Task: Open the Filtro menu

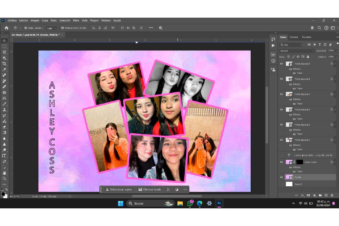Action: pos(76,21)
